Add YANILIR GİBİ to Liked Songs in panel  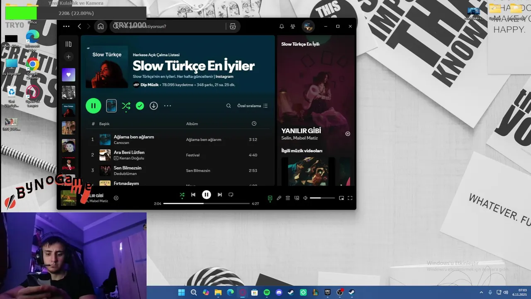tap(348, 134)
